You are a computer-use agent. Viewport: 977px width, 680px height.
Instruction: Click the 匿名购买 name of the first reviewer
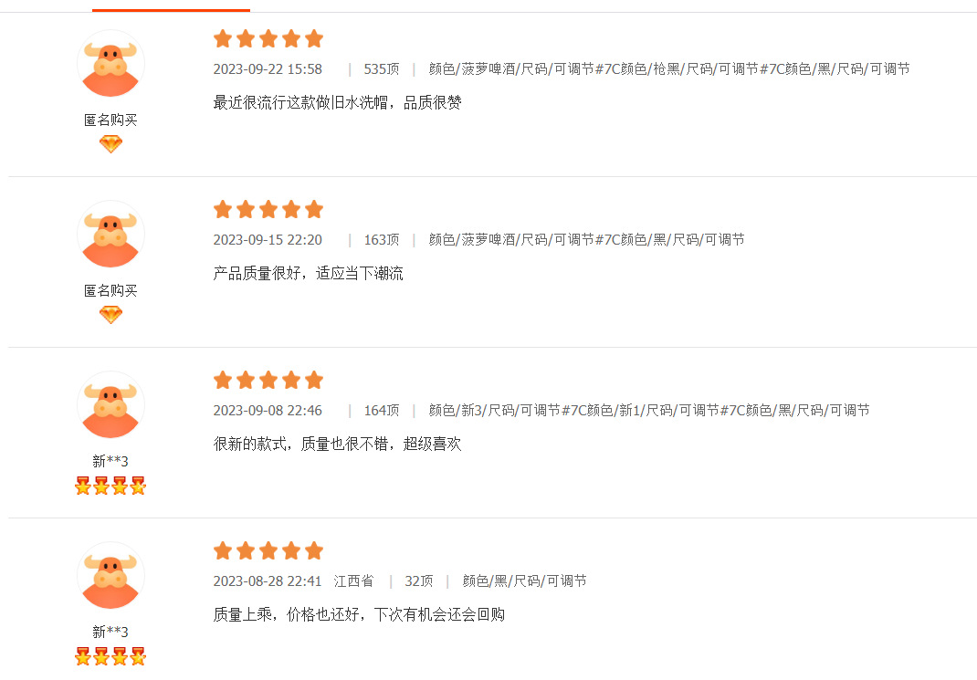click(110, 120)
